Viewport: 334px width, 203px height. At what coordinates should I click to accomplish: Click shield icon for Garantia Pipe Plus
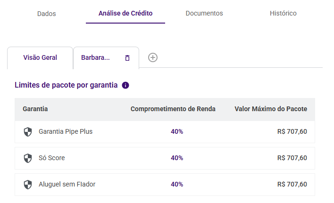[28, 132]
